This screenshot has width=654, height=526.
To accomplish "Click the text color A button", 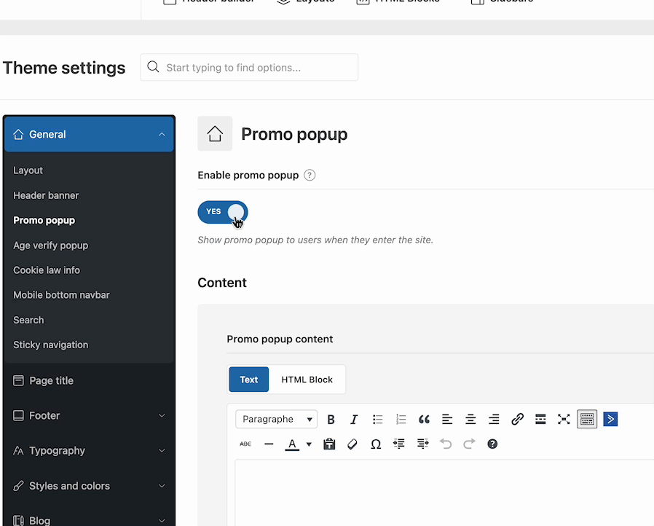I will click(292, 444).
